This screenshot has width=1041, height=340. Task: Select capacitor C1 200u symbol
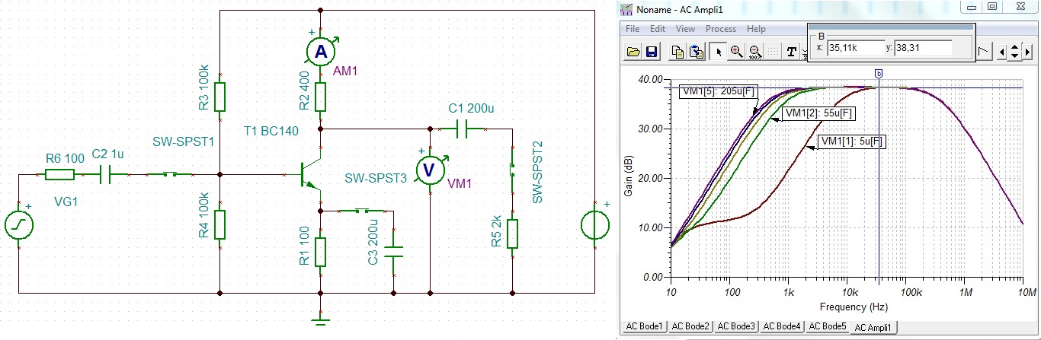click(x=460, y=129)
